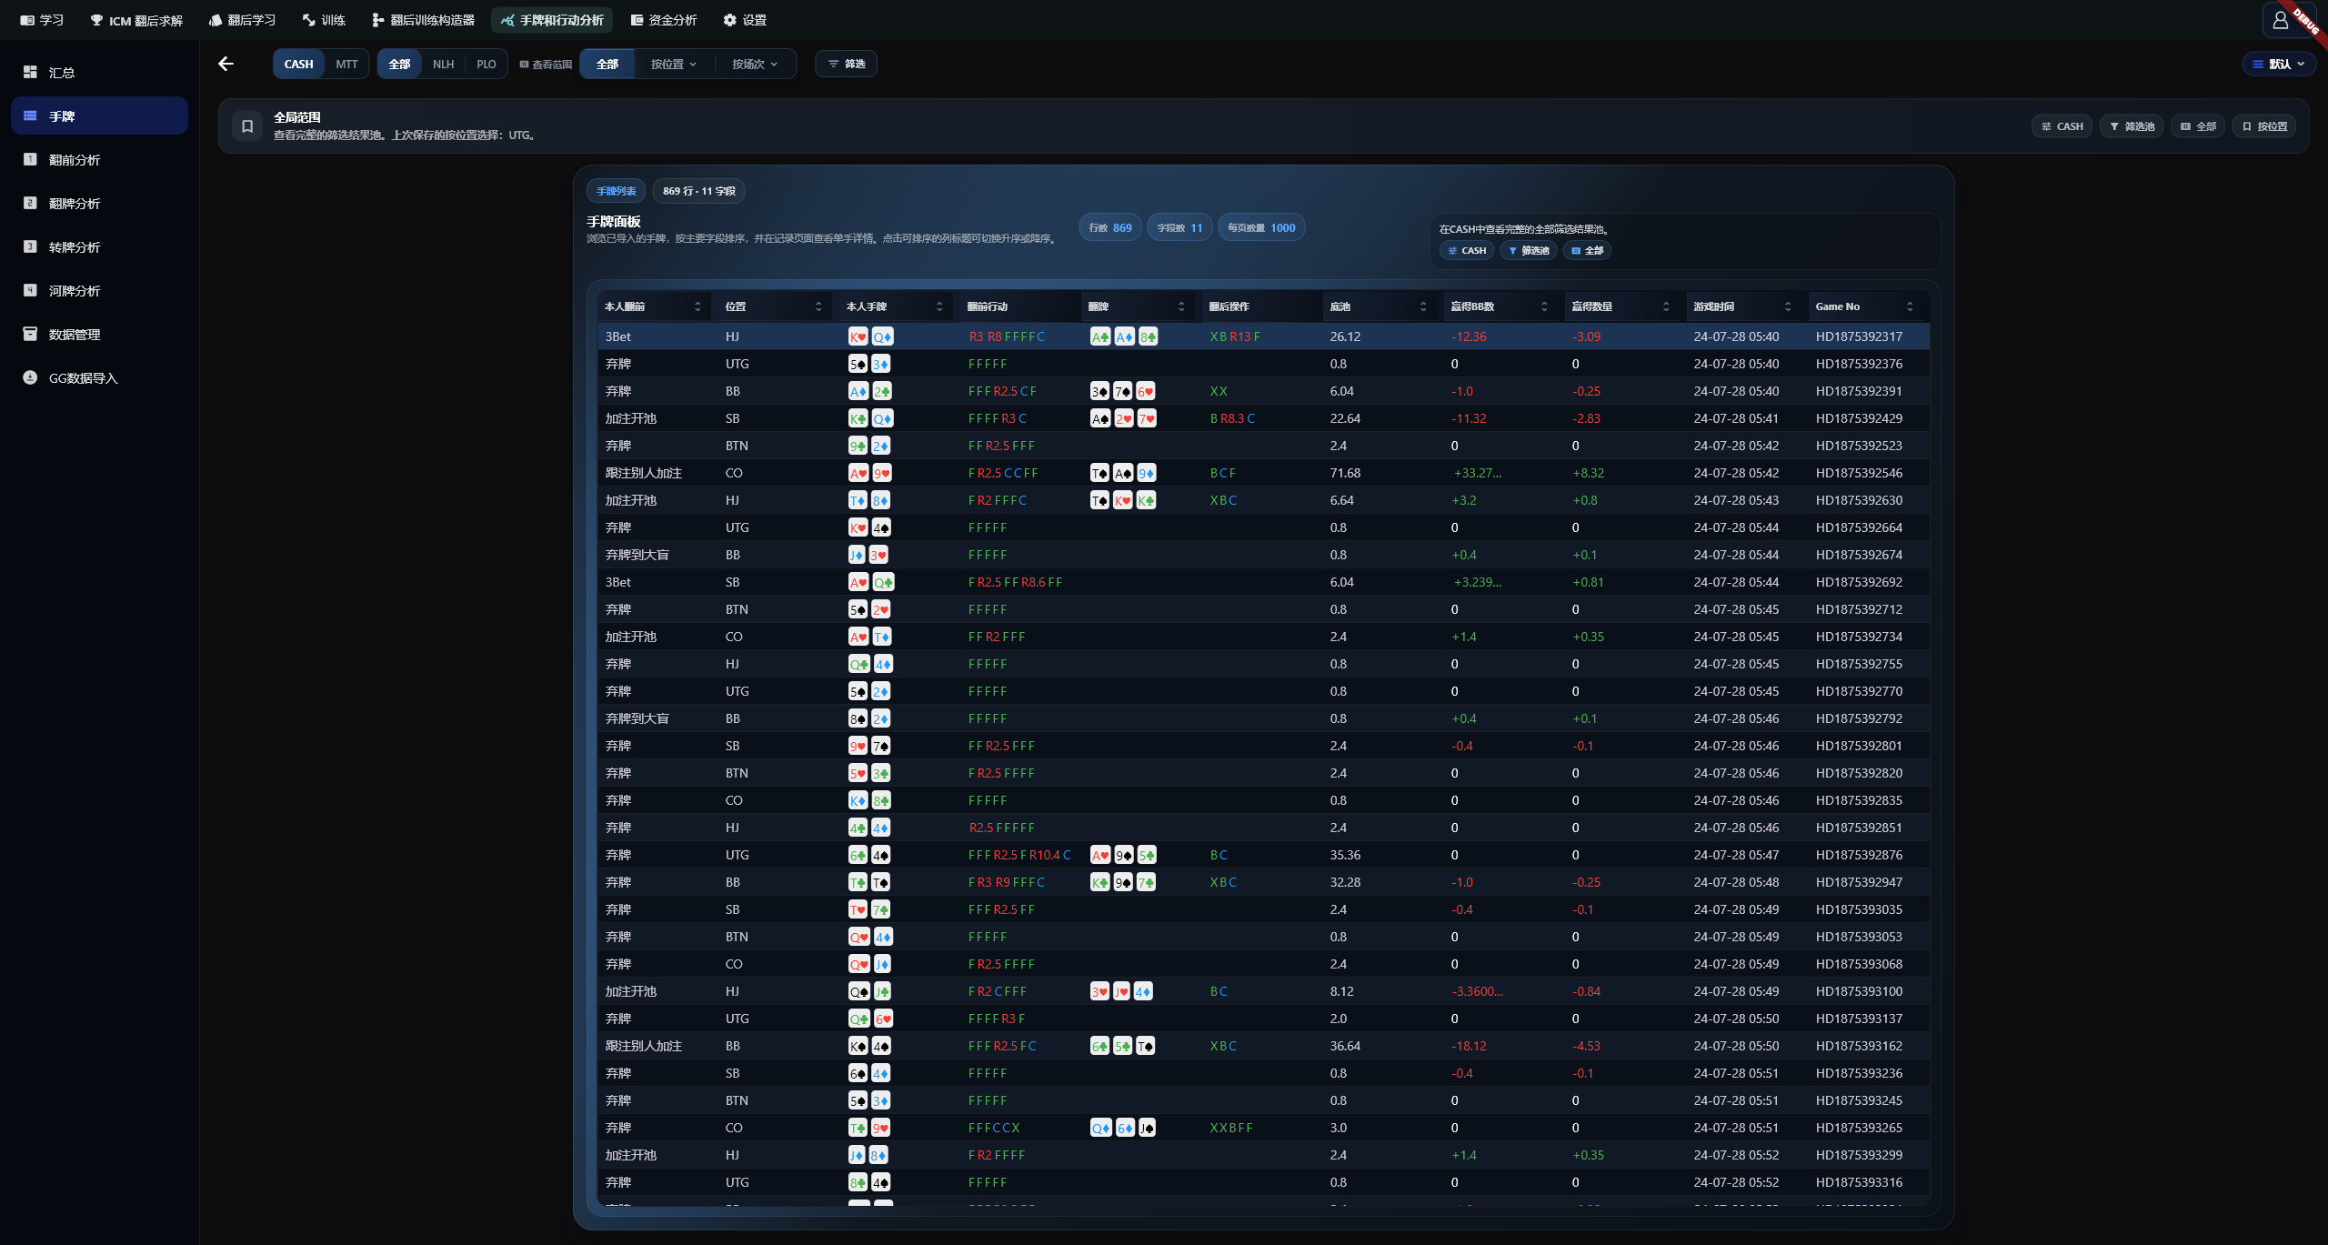
Task: Sort by 赢得BB数 column header
Action: 1499,306
